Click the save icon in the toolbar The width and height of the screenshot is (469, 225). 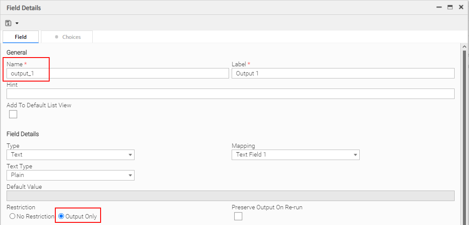coord(8,23)
